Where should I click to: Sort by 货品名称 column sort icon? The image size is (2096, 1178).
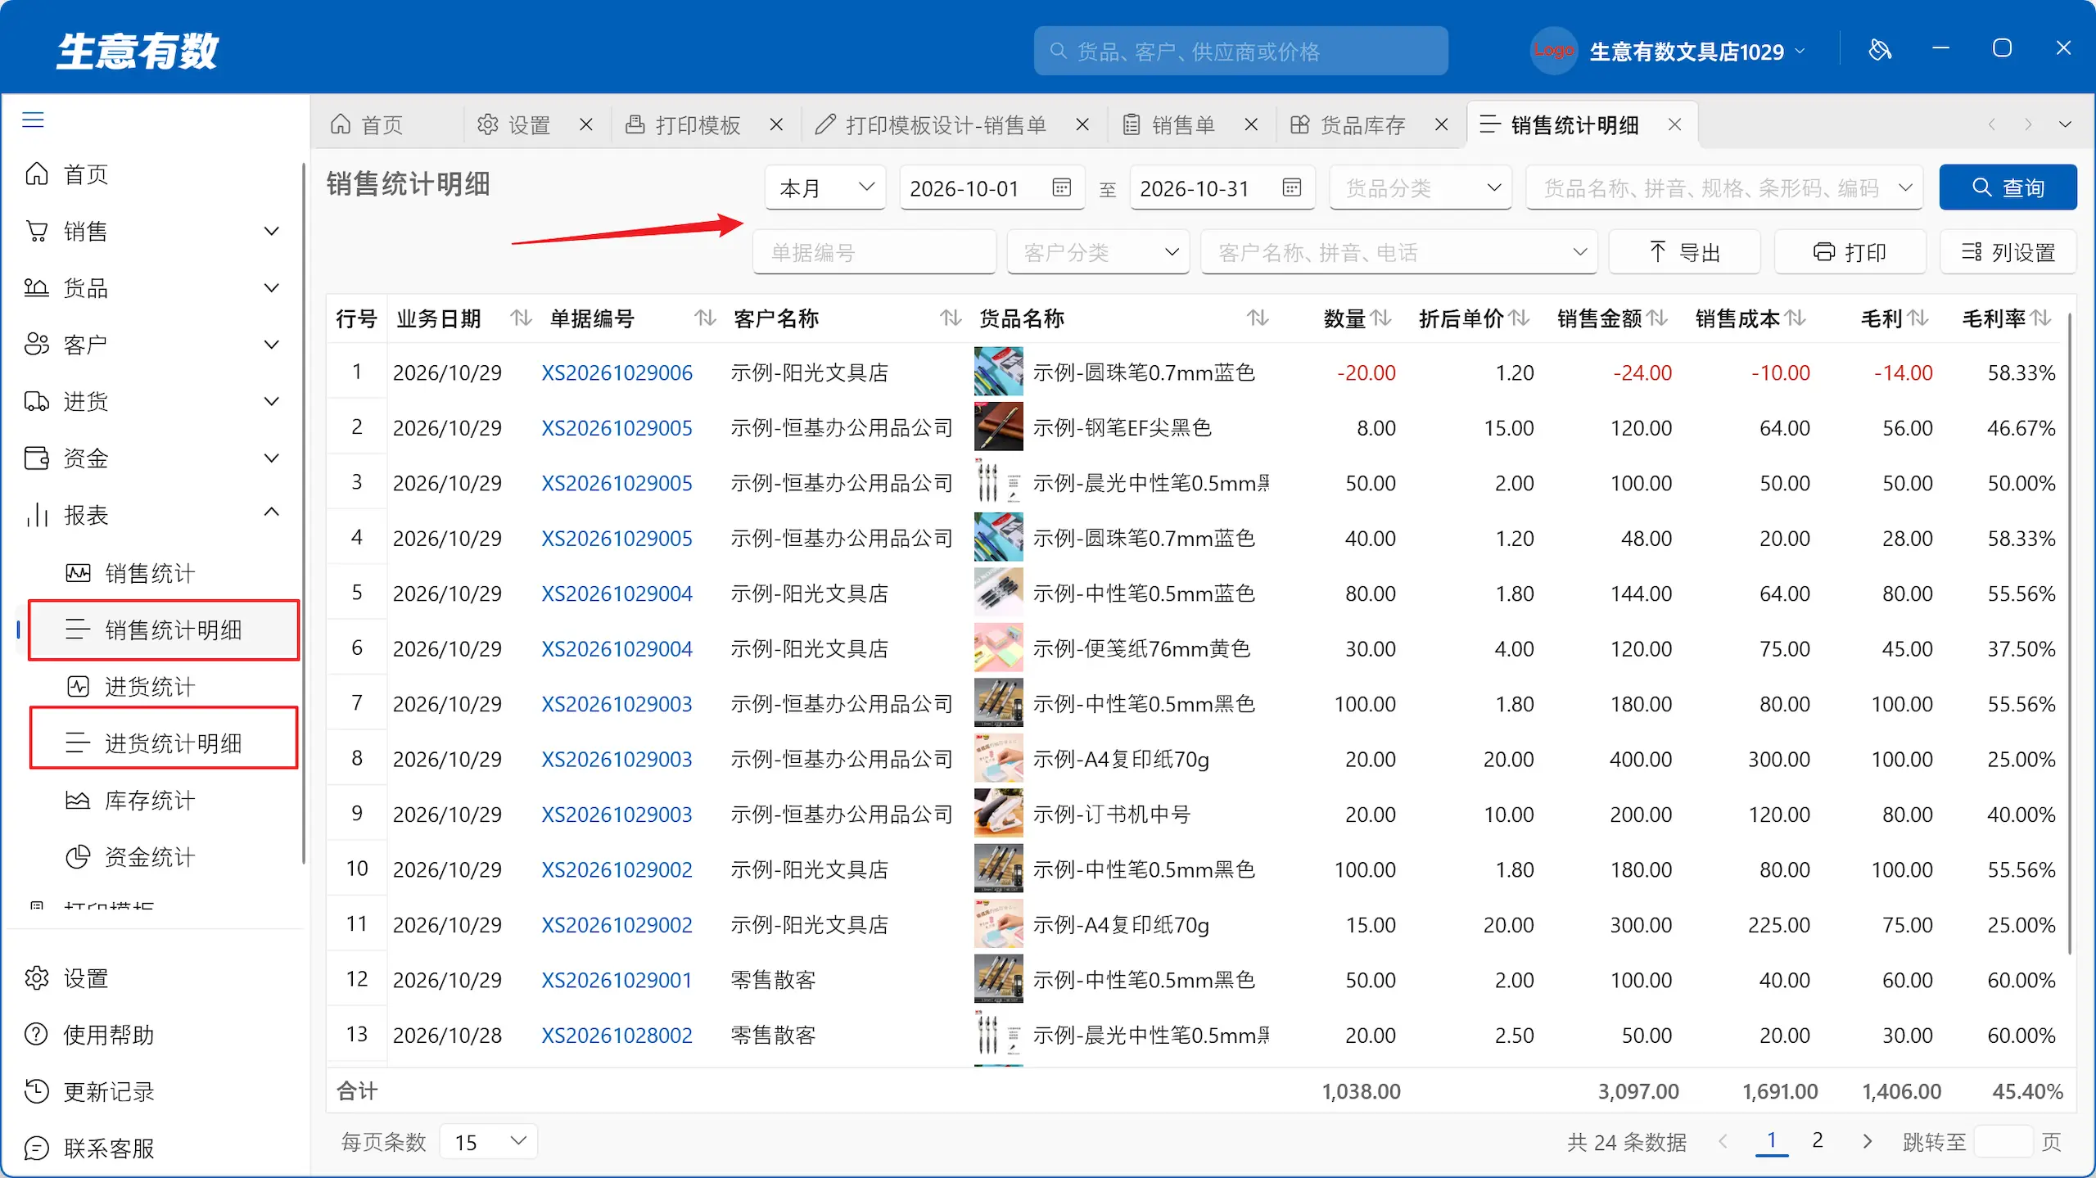(1258, 318)
